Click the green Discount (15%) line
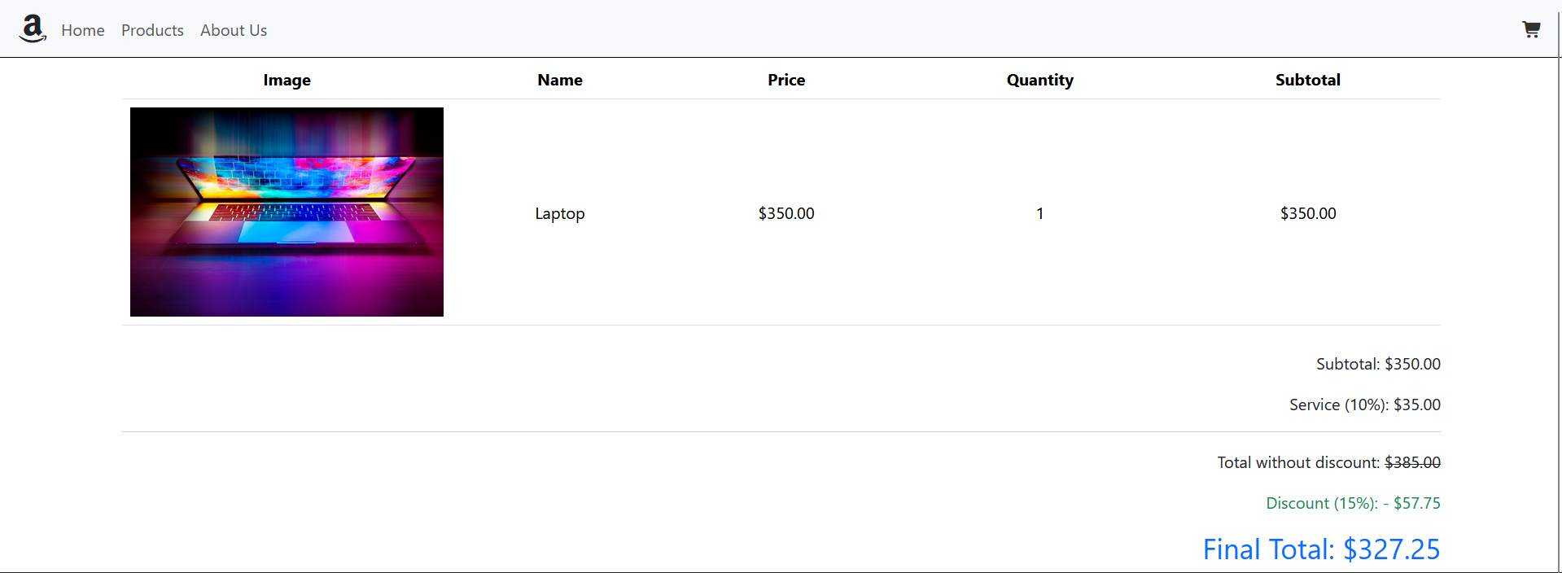Image resolution: width=1562 pixels, height=573 pixels. click(1353, 503)
